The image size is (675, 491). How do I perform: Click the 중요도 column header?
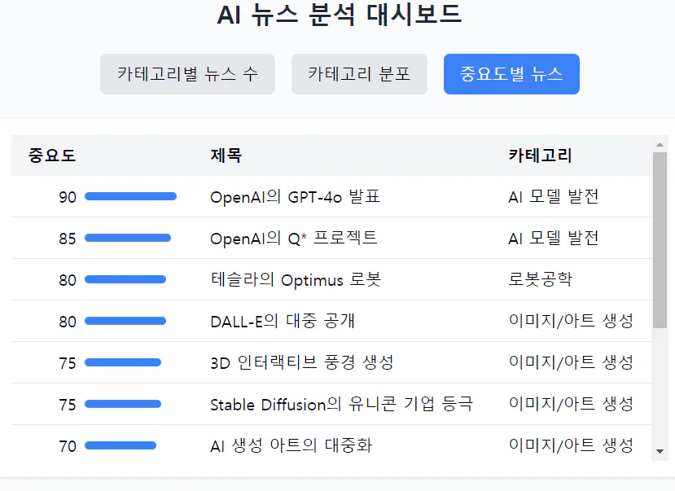(52, 156)
